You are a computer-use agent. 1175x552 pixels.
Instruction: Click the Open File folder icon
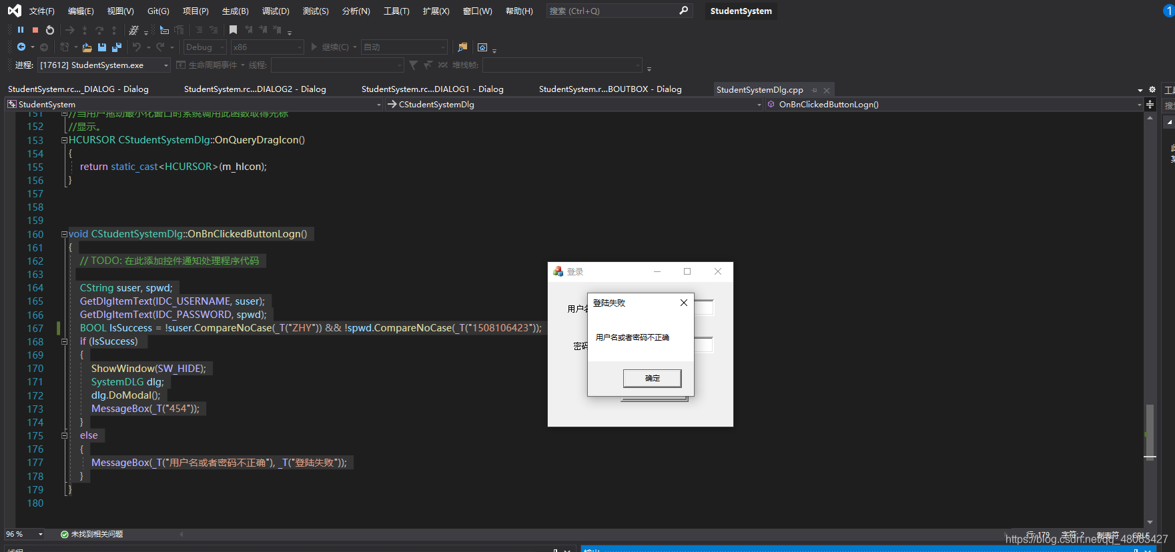pos(87,47)
